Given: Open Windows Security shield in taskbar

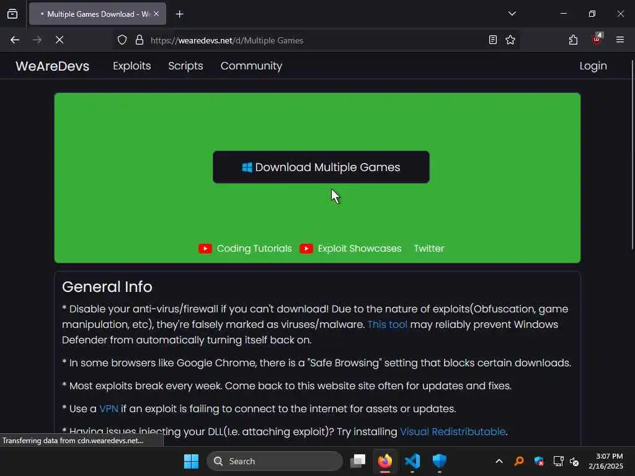Looking at the screenshot, I should click(x=440, y=461).
